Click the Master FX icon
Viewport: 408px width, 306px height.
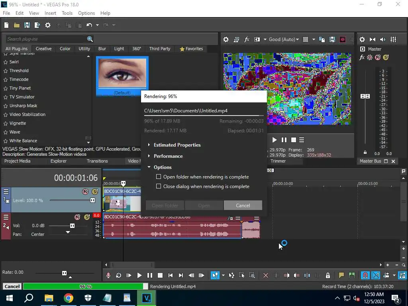362,57
